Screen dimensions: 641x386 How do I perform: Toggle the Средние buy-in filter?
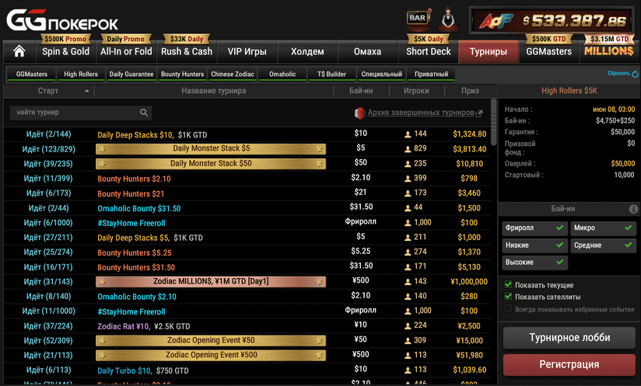tap(603, 245)
